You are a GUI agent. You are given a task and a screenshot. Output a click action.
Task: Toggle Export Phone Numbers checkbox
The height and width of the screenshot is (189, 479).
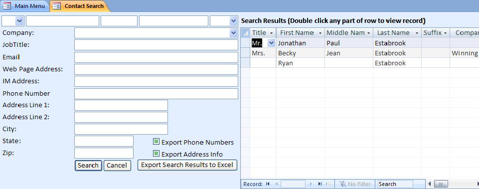pyautogui.click(x=156, y=142)
